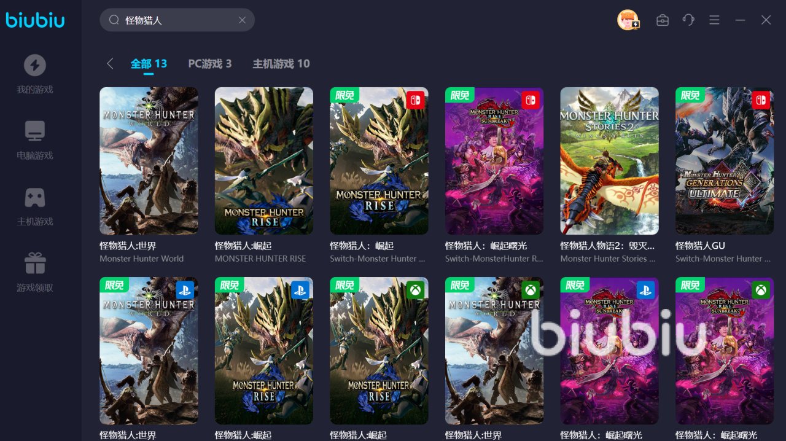Screen dimensions: 786x441
Task: Go back using the left chevron
Action: pyautogui.click(x=110, y=63)
